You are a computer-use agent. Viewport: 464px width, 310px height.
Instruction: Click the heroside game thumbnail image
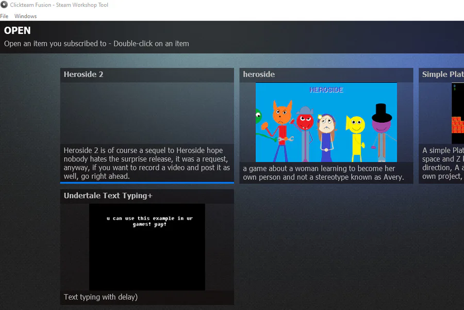326,122
